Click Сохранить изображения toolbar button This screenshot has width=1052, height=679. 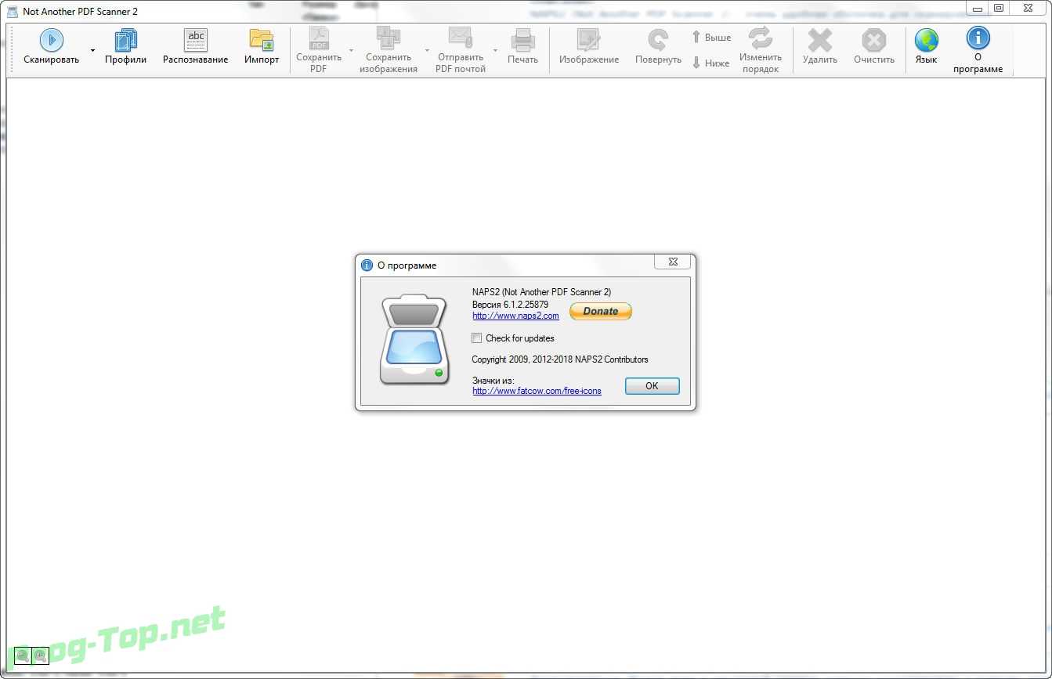point(389,50)
